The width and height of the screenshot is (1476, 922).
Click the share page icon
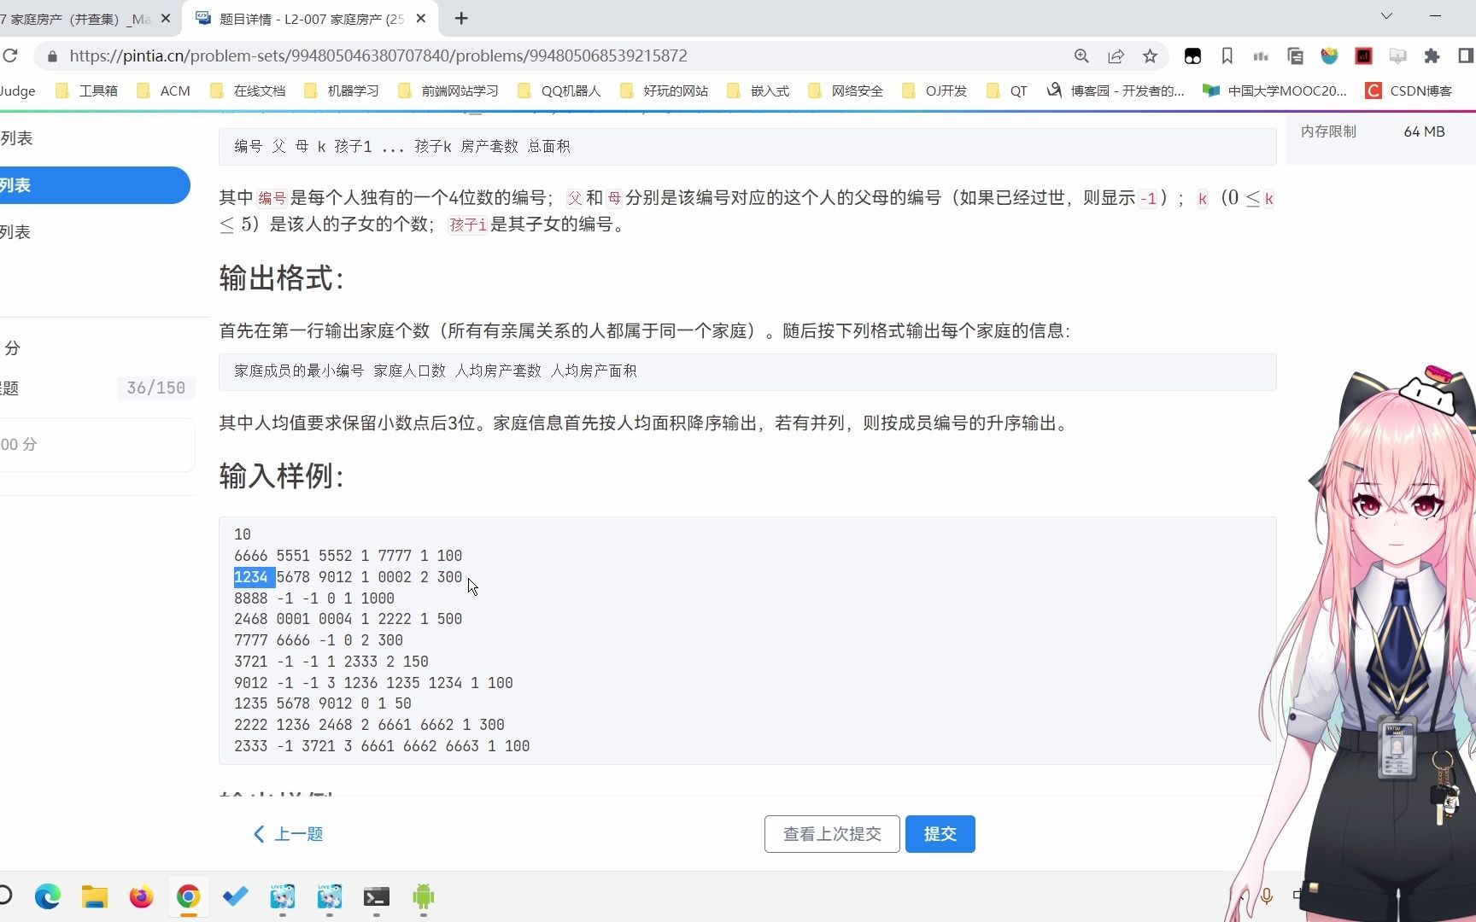[1116, 55]
